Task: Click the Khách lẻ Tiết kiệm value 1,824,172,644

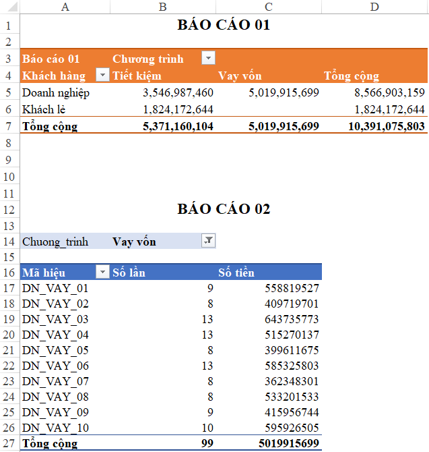Action: click(x=178, y=109)
